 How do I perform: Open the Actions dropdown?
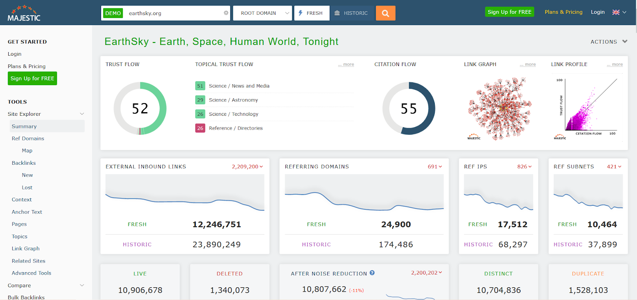click(x=609, y=42)
